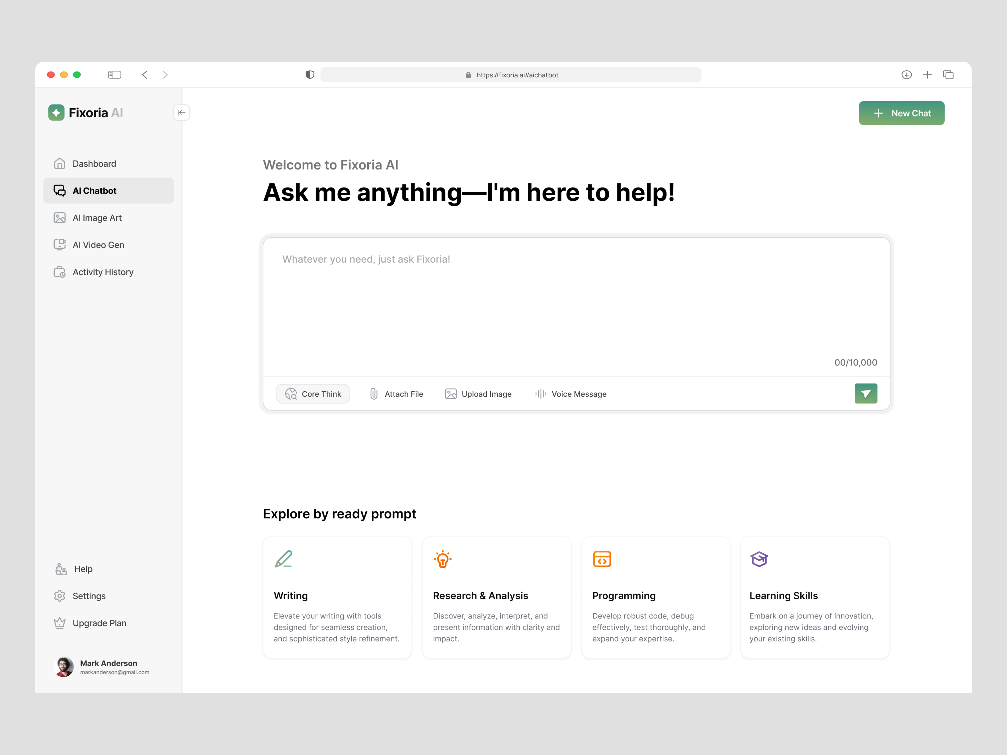Go forward with the browser forward arrow
The width and height of the screenshot is (1007, 755).
pyautogui.click(x=165, y=75)
